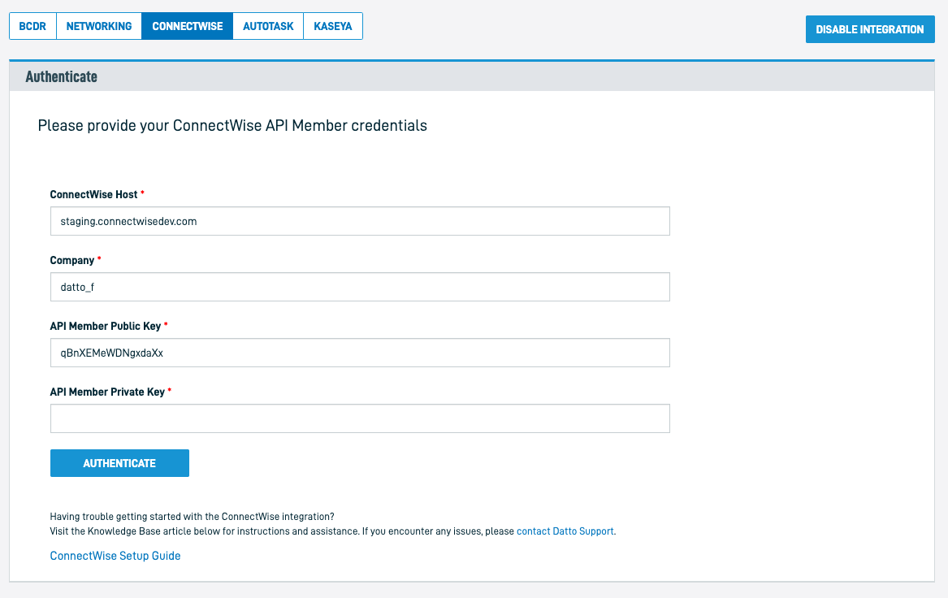Click the Authenticate button
Screen dimensions: 948x598
(119, 463)
